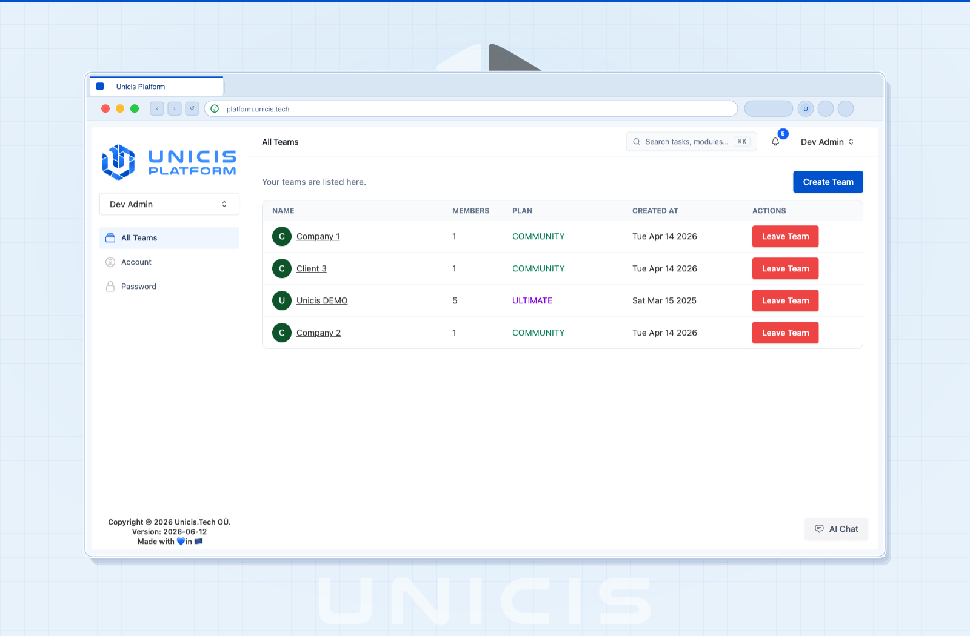Image resolution: width=970 pixels, height=636 pixels.
Task: Click COMMUNITY plan for Client 3
Action: click(538, 268)
